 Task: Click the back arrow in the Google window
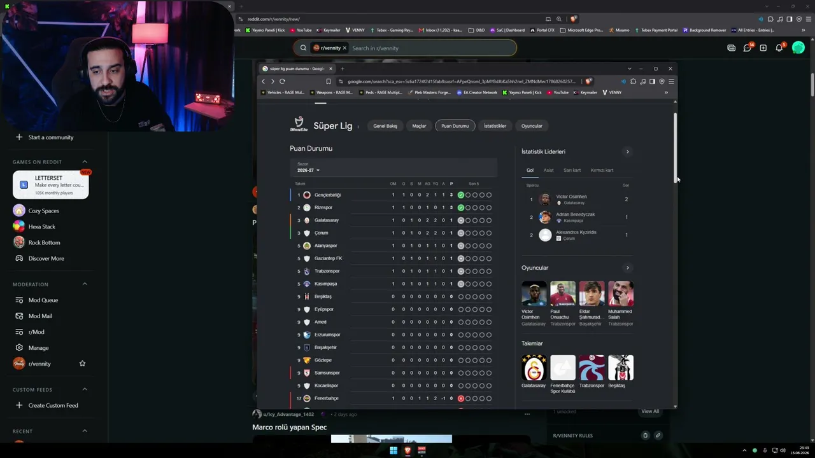pyautogui.click(x=264, y=81)
